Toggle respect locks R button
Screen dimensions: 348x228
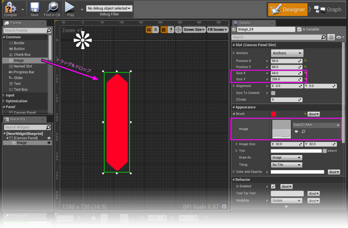click(x=156, y=30)
